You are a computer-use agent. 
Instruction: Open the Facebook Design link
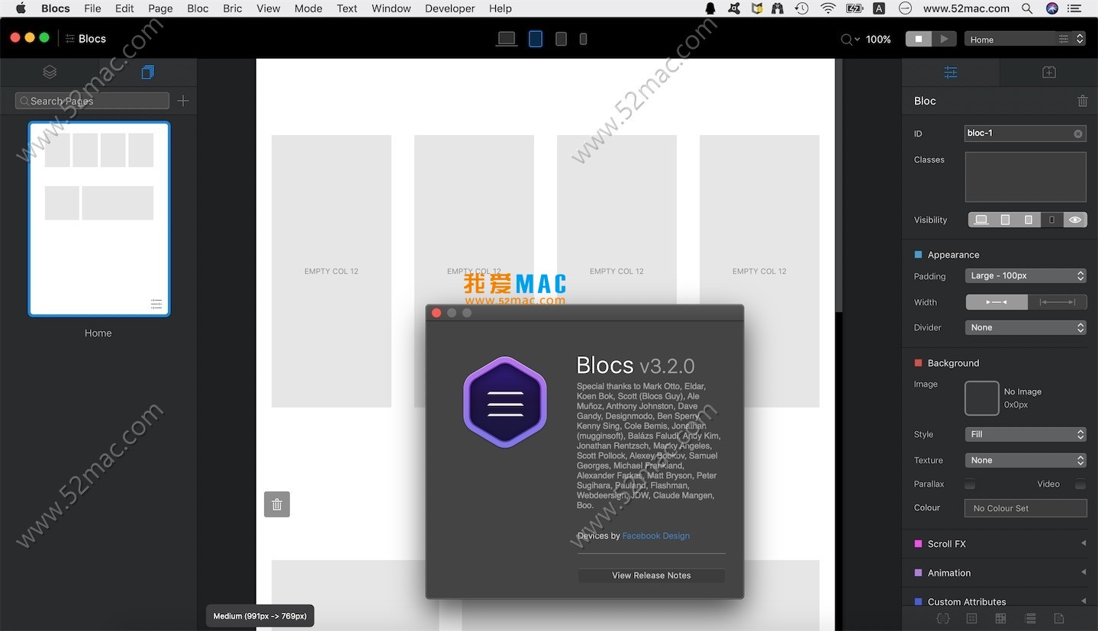[x=656, y=536]
